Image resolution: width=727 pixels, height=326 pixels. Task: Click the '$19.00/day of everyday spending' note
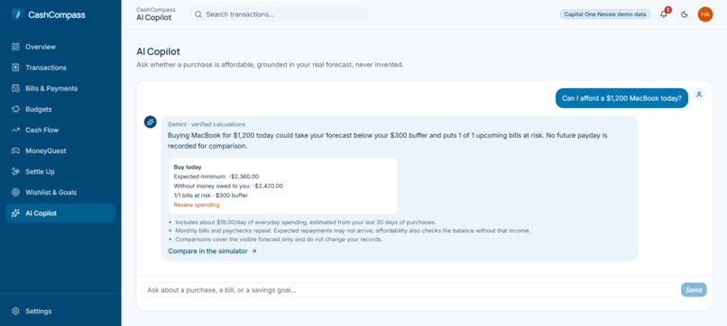[x=306, y=222]
